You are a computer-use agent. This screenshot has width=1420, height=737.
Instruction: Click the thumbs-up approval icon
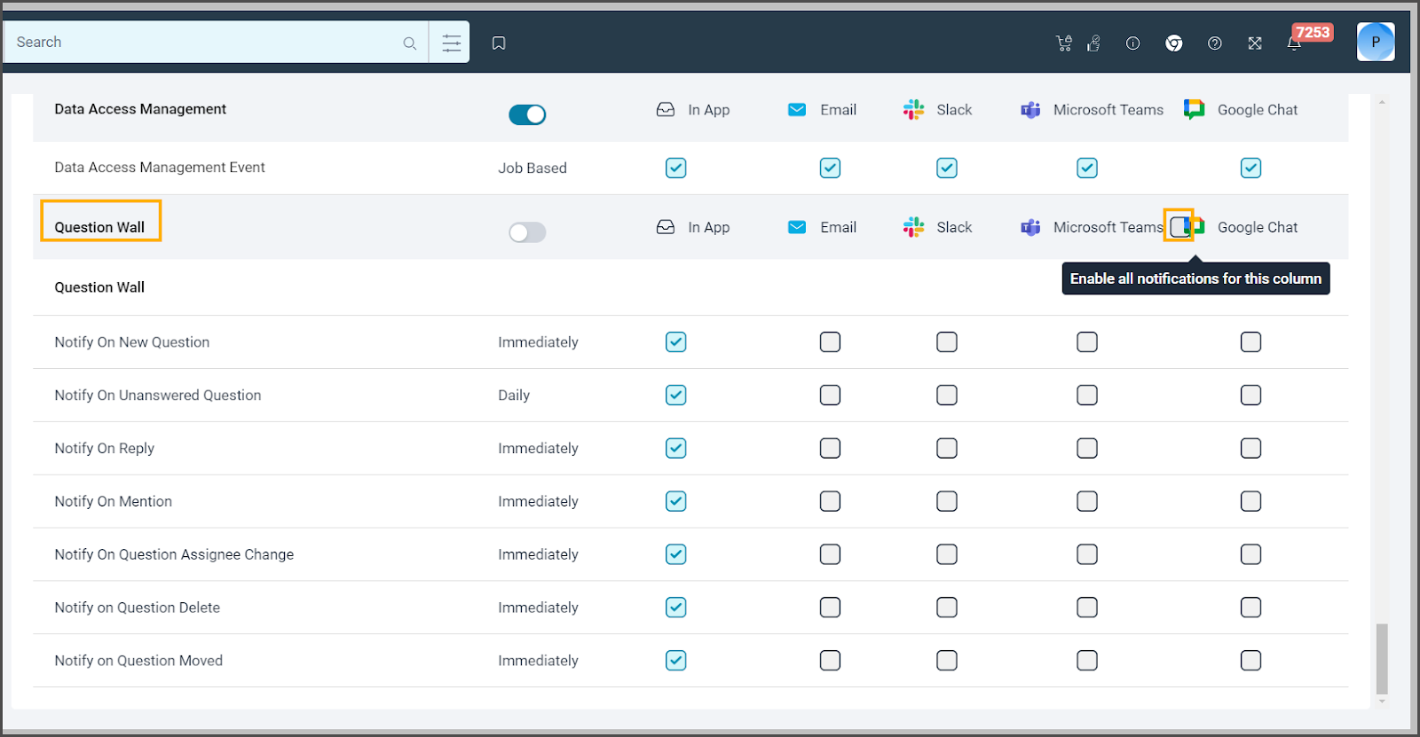pos(1093,43)
